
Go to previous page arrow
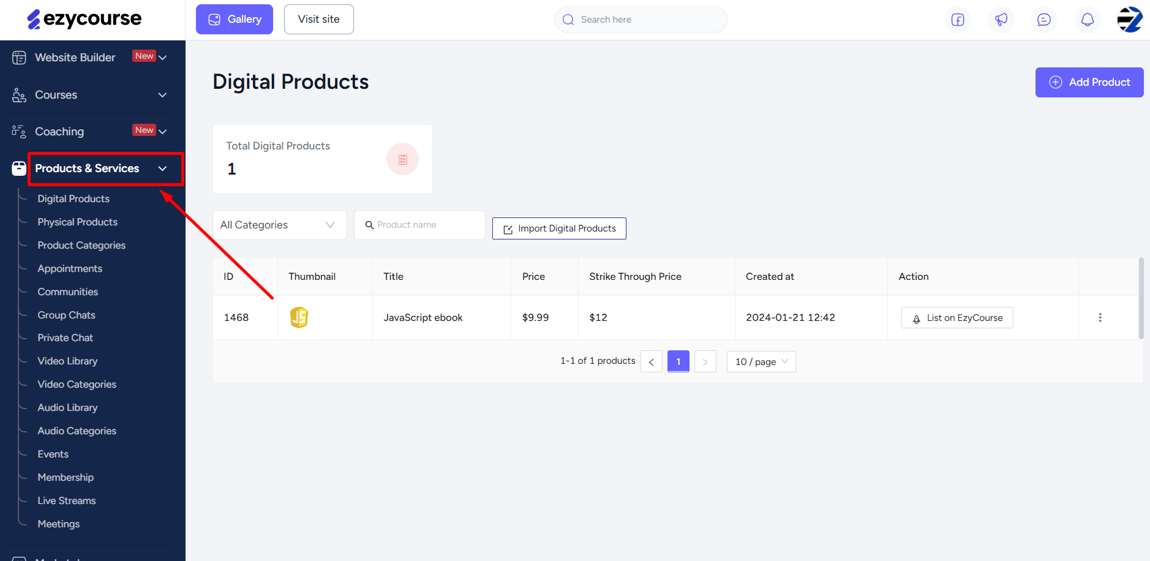point(652,361)
